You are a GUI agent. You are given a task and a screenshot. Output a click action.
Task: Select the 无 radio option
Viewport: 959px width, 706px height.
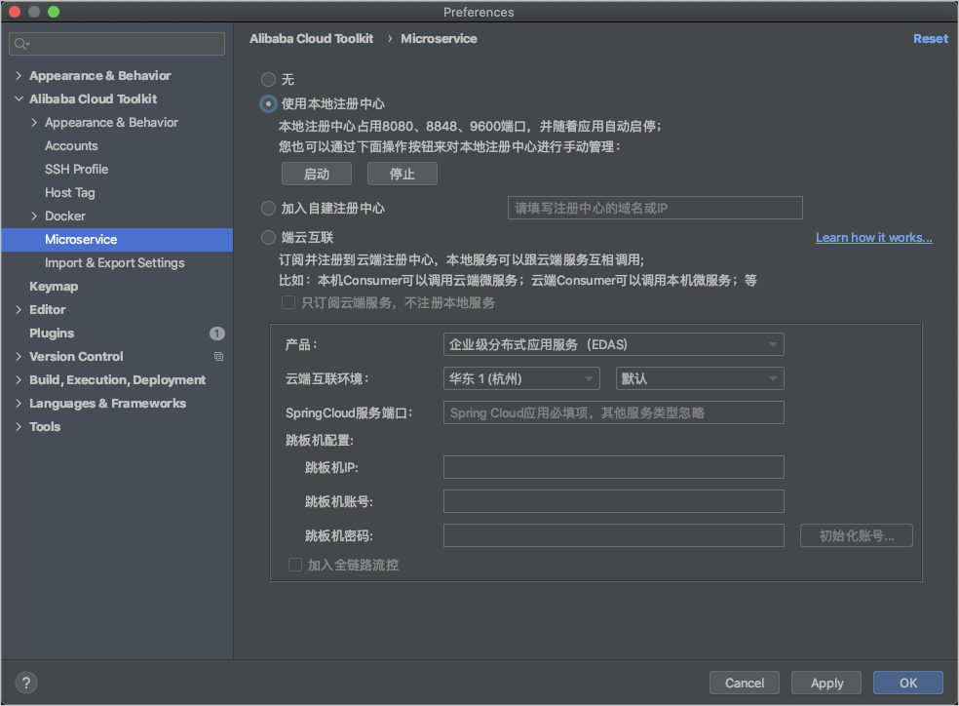(x=268, y=80)
